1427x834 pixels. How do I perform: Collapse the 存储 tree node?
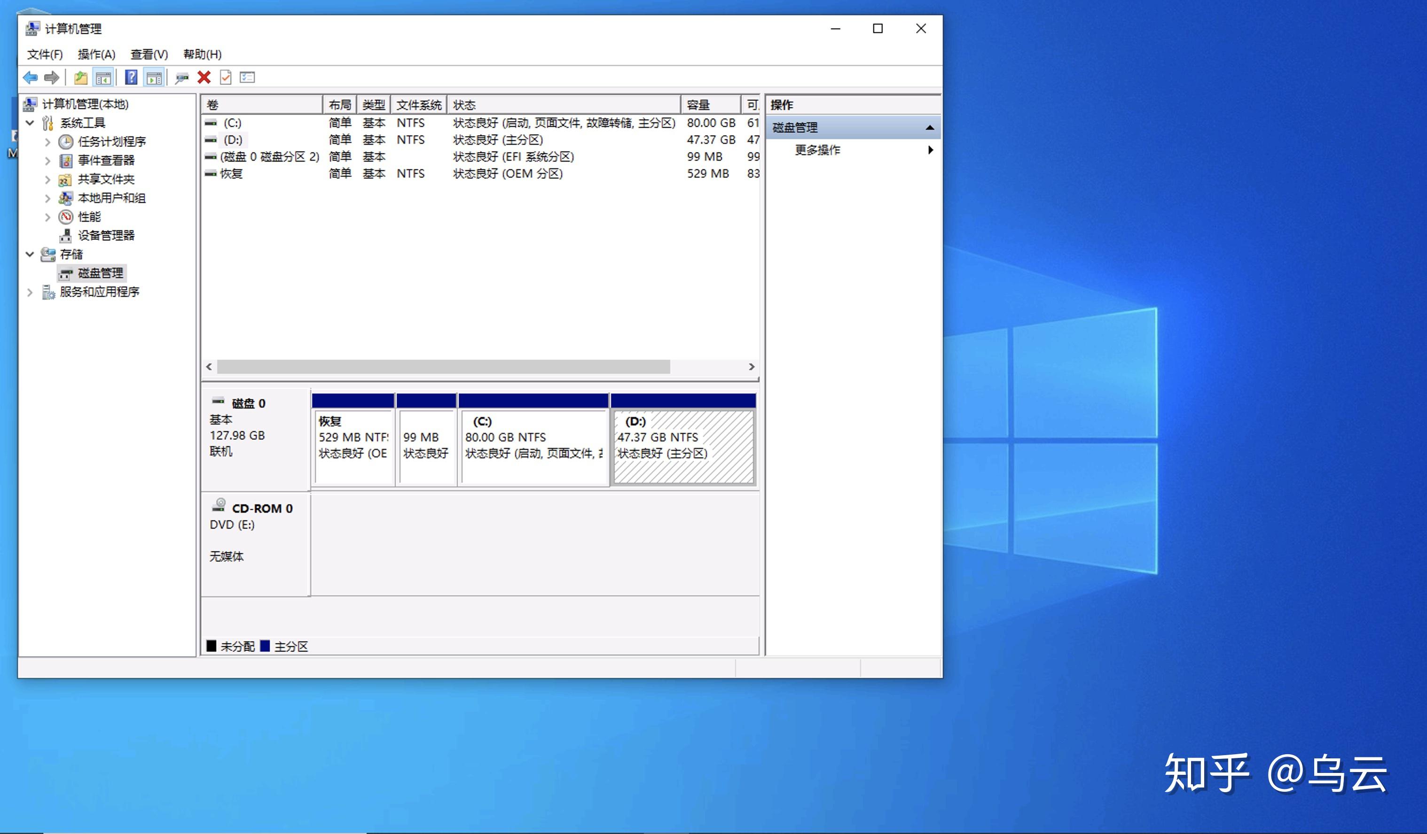click(30, 255)
